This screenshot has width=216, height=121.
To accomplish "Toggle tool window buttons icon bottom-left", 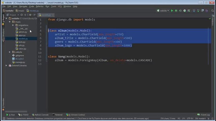I will [4, 118].
